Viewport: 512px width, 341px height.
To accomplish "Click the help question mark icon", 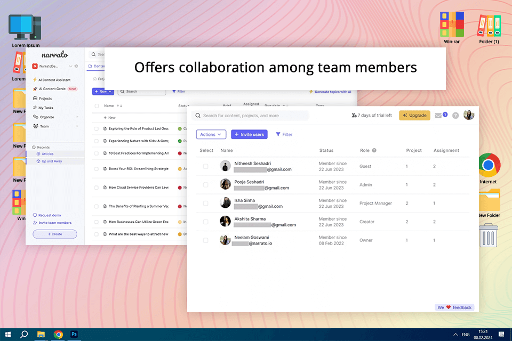I will tap(455, 116).
